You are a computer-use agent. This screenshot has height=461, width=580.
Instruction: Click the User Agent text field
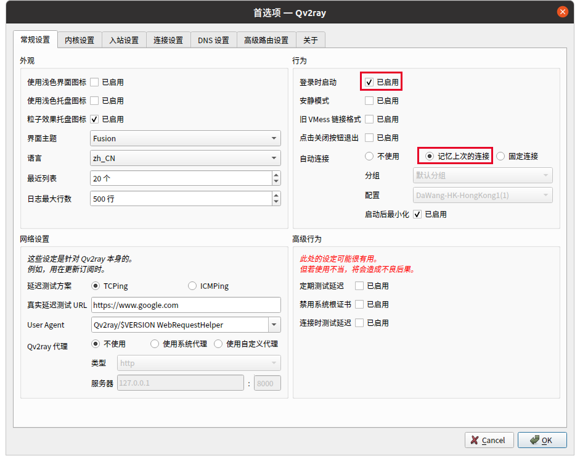coord(180,325)
